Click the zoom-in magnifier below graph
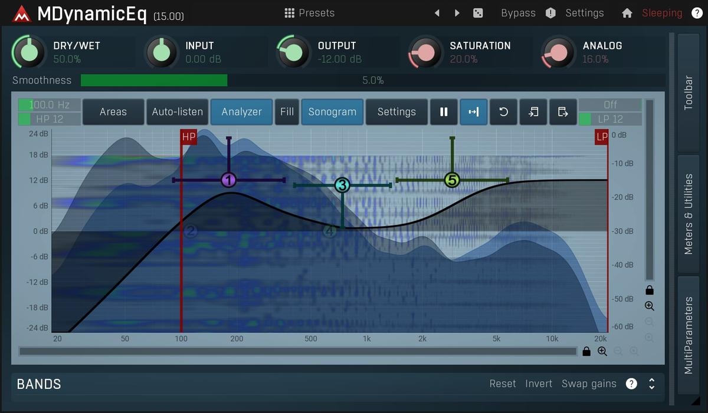 (602, 351)
